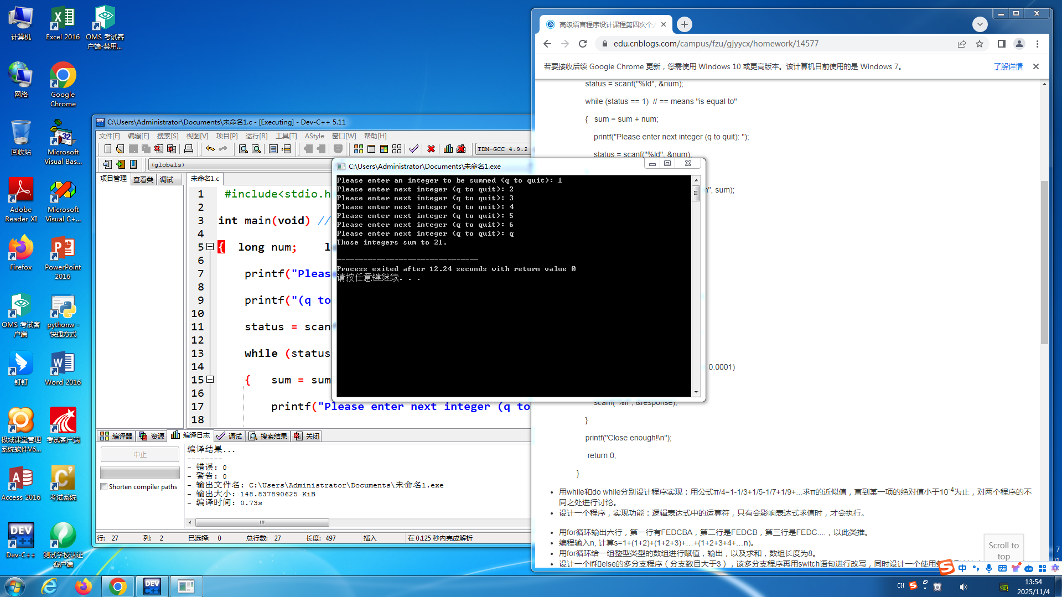Viewport: 1062px width, 597px height.
Task: Undo the last edit in Dev-C++
Action: click(210, 149)
